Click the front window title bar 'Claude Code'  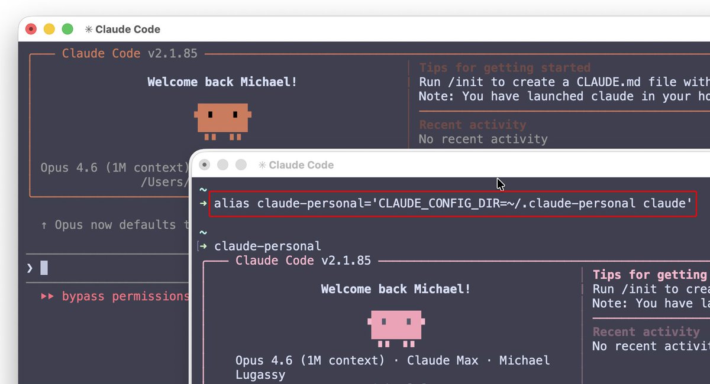pos(301,165)
